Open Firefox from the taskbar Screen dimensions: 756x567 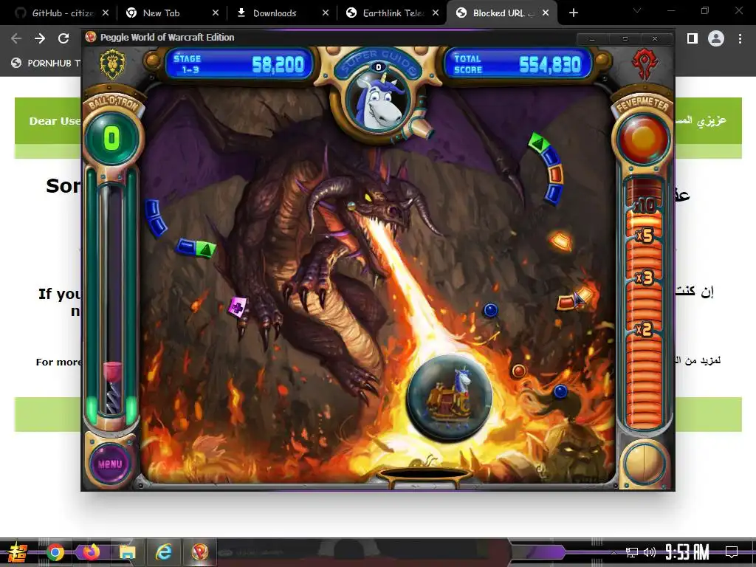(x=91, y=552)
